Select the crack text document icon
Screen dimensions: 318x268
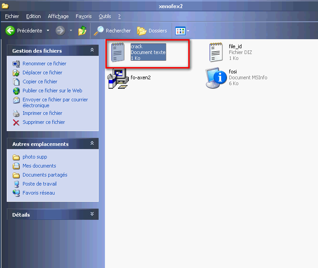(118, 52)
